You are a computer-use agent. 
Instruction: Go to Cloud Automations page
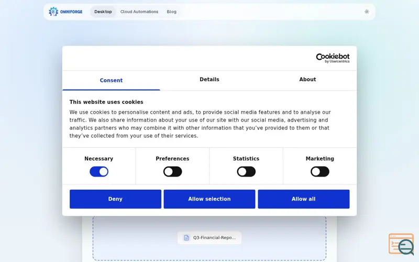pyautogui.click(x=139, y=12)
